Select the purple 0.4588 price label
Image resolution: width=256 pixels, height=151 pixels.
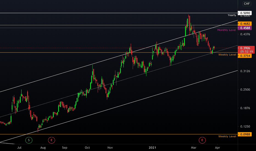245,28
